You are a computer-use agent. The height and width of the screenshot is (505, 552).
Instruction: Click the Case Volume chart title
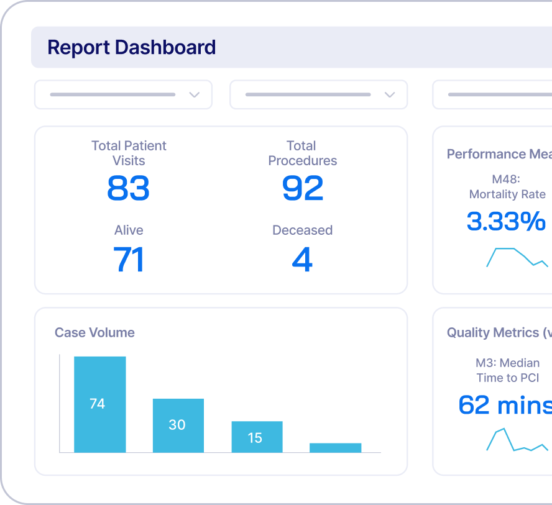(94, 332)
